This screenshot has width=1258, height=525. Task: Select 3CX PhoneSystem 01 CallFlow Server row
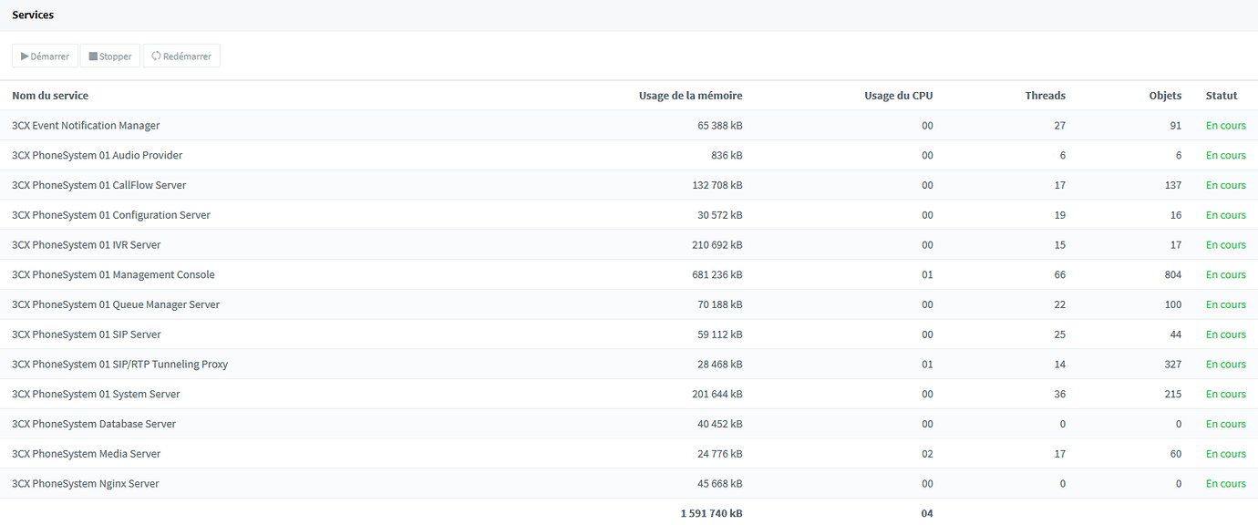[x=98, y=186]
